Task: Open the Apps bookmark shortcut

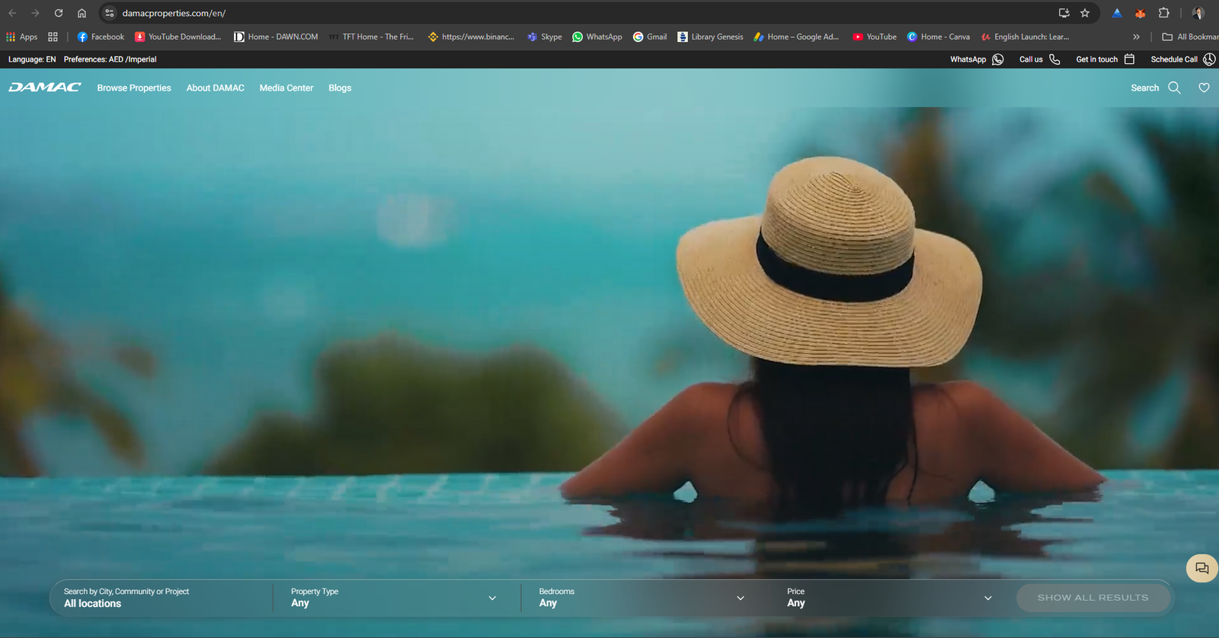Action: pos(22,37)
